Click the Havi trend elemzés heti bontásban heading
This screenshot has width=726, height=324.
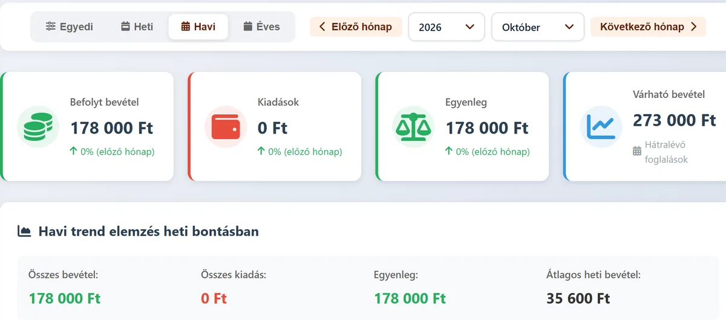[149, 231]
